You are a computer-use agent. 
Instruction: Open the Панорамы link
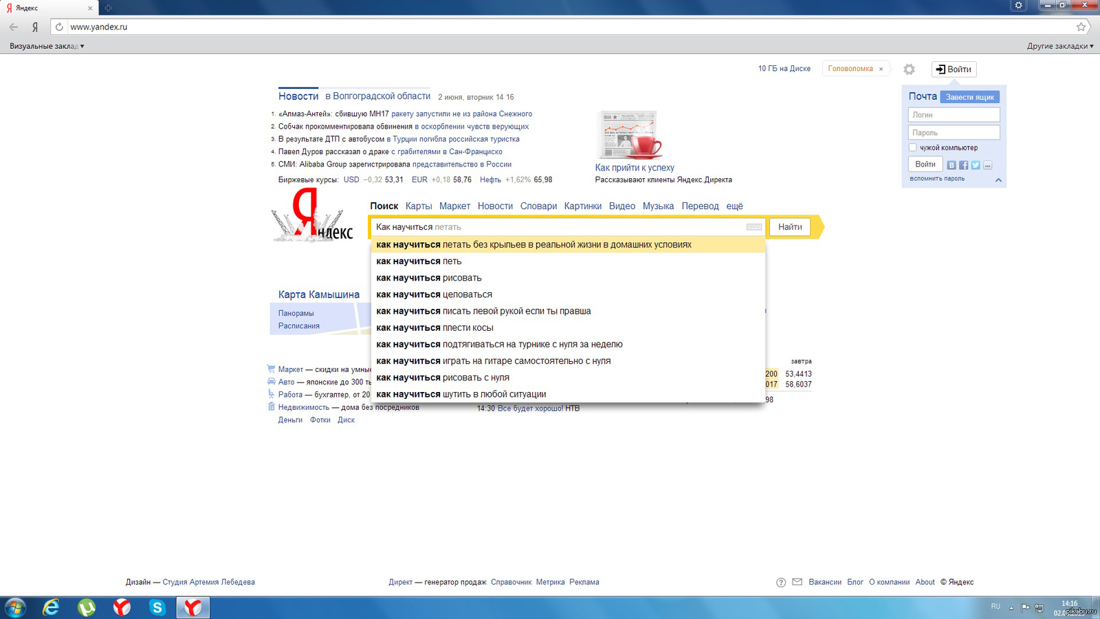296,314
